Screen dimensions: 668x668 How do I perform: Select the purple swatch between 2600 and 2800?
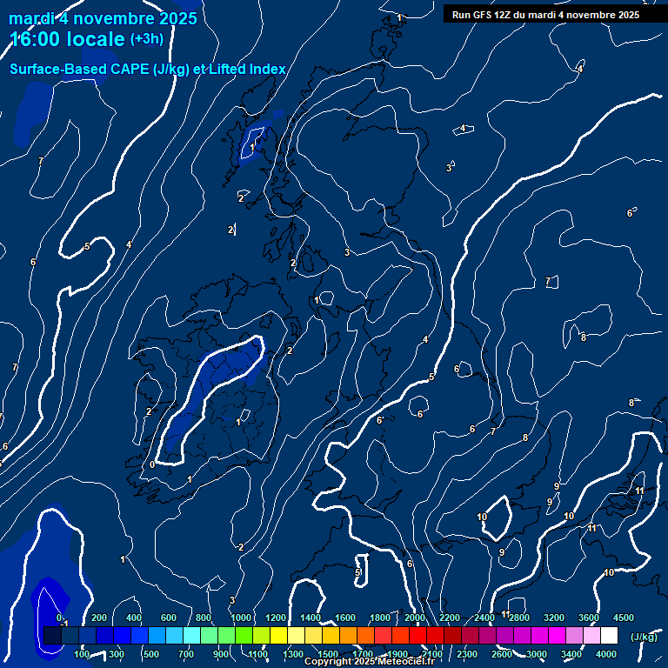(504, 635)
